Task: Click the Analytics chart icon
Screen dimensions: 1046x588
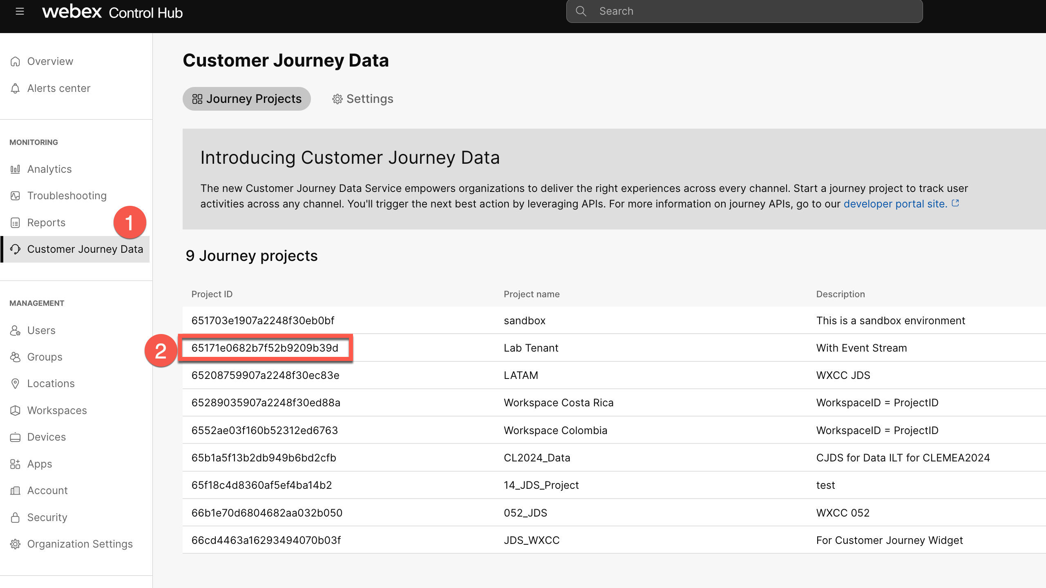Action: click(15, 169)
